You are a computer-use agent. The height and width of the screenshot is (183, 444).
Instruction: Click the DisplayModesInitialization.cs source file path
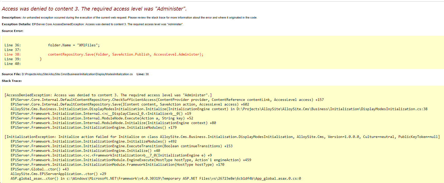77,74
